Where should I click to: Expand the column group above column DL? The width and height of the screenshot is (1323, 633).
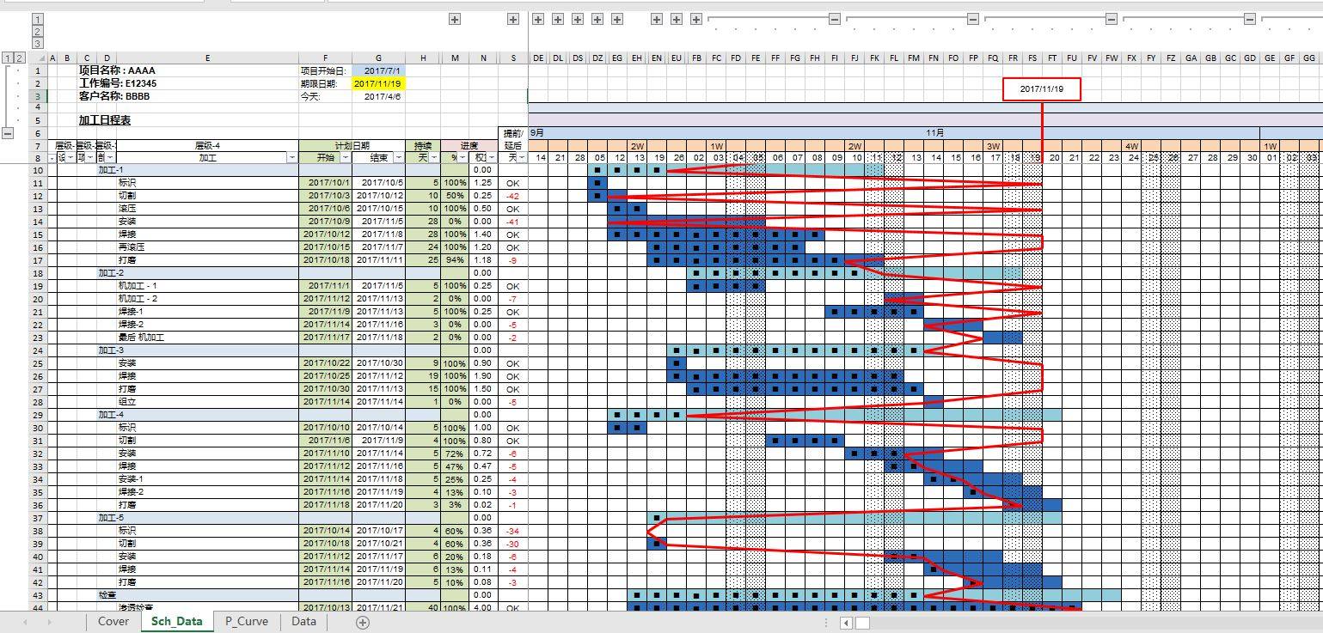(558, 19)
